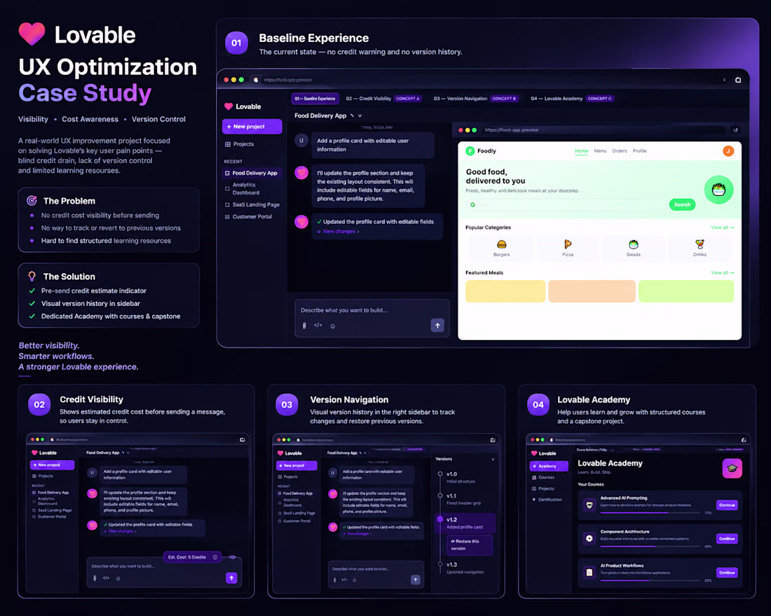Click top-right window icon in Baseline Experience browser bar

tap(738, 80)
